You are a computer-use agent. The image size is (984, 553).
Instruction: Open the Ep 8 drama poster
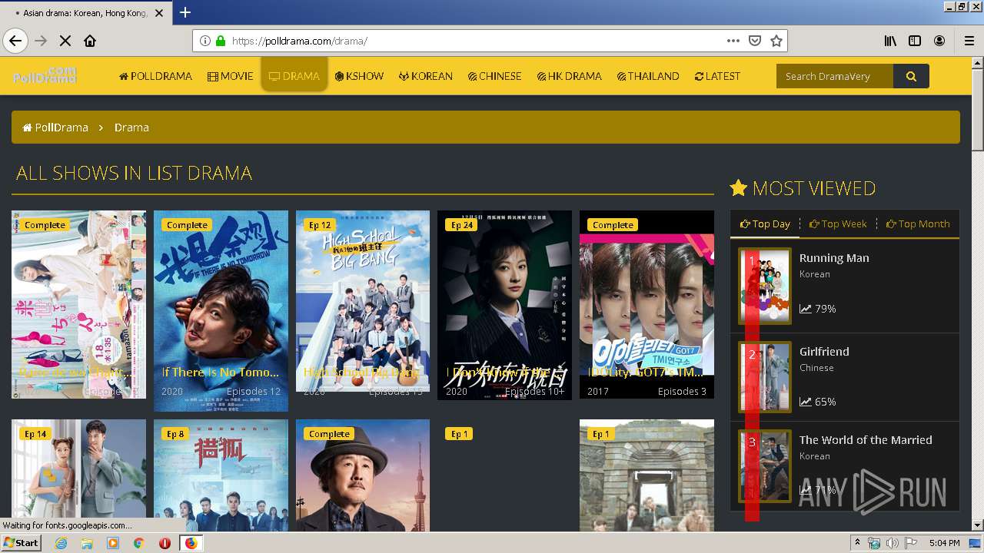click(x=221, y=475)
